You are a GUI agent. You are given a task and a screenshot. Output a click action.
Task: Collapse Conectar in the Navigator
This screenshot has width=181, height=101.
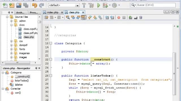point(3,89)
